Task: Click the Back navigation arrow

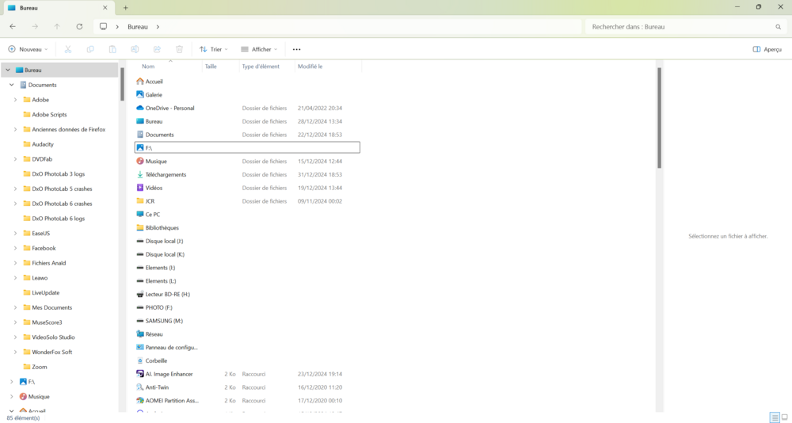Action: [x=13, y=27]
